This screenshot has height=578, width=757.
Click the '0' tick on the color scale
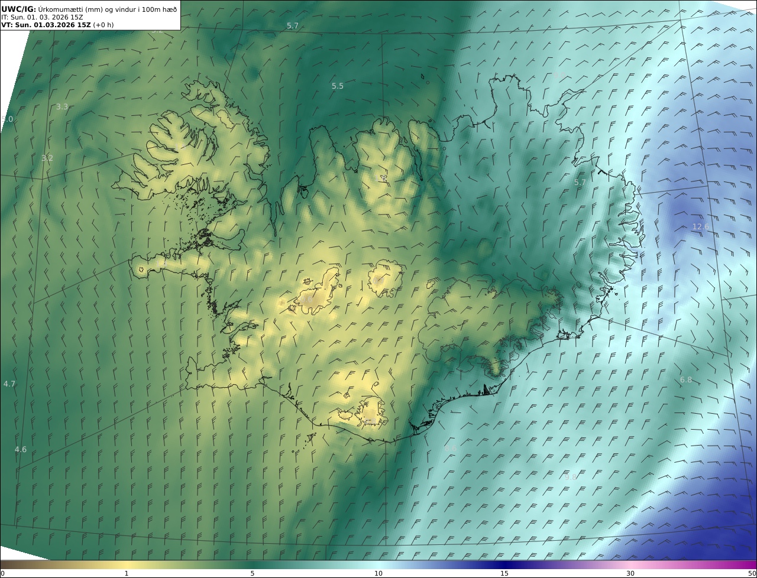(x=3, y=573)
